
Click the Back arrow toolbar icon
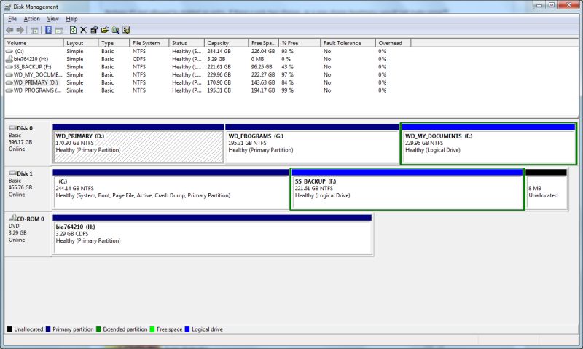click(10, 30)
